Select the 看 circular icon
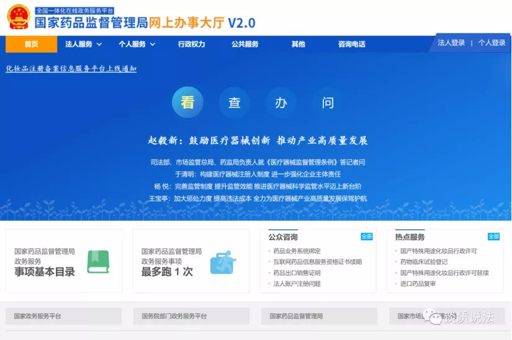Screen dimensions: 512x340 click(187, 102)
